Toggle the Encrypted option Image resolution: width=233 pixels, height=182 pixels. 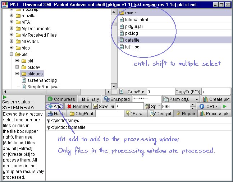(x=116, y=99)
